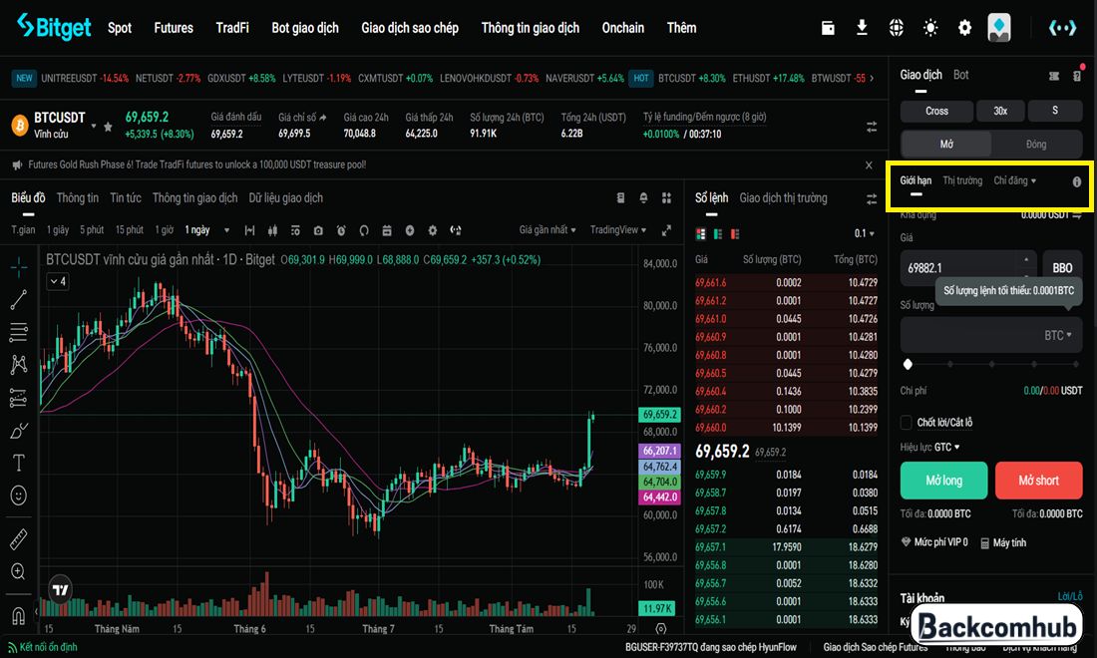The image size is (1097, 658).
Task: Switch to Mở position mode
Action: point(945,144)
